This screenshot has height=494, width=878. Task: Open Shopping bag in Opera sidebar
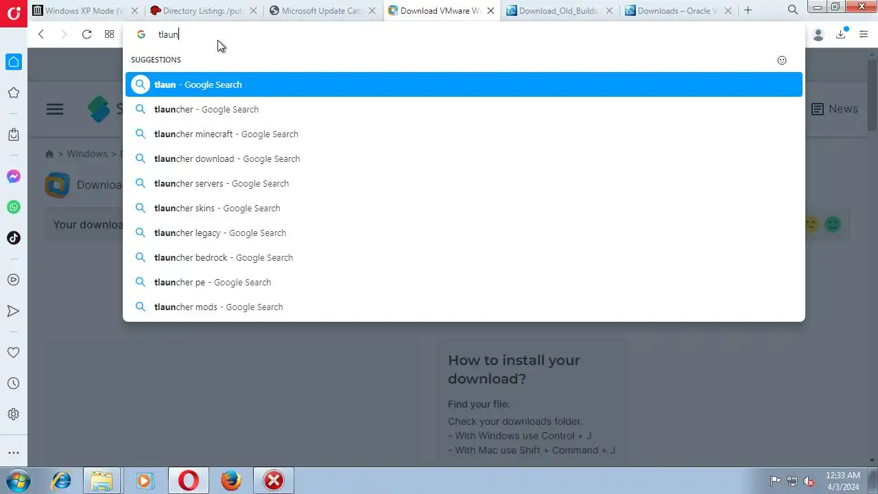tap(14, 134)
